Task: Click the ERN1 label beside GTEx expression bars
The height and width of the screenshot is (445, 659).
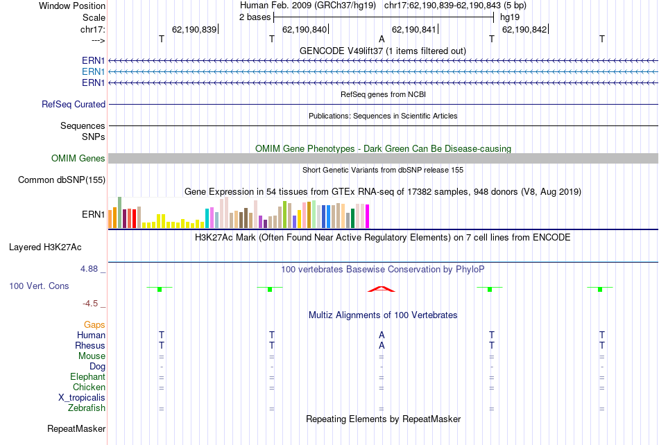Action: coord(94,214)
